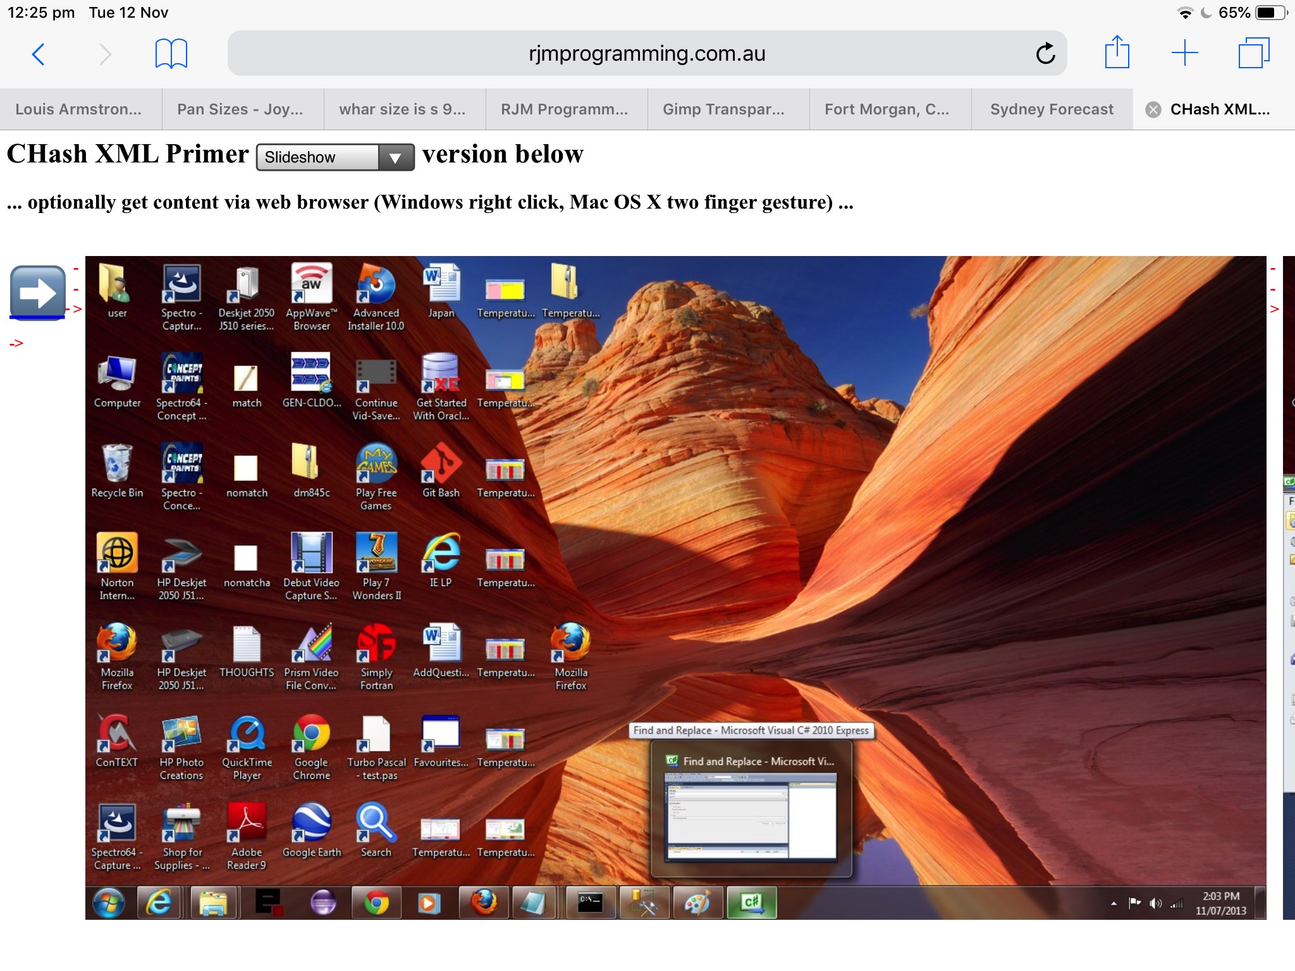
Task: Open the Command Prompt taskbar button
Action: click(590, 903)
